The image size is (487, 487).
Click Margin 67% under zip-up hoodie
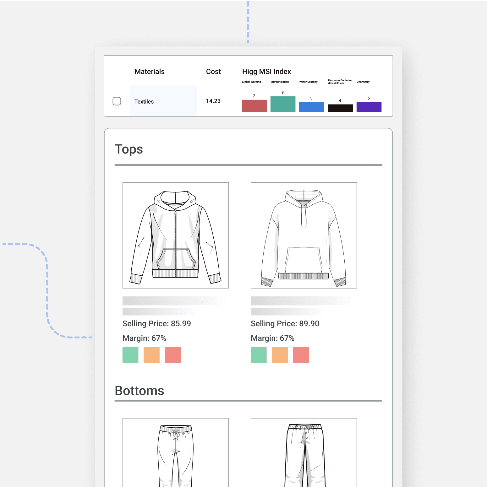coord(144,338)
